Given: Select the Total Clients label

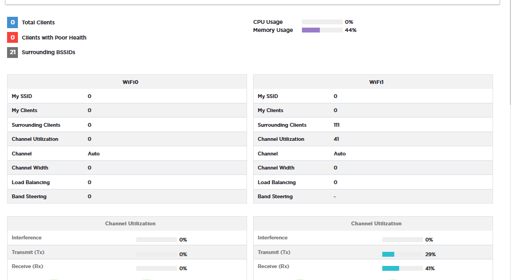Looking at the screenshot, I should click(38, 22).
